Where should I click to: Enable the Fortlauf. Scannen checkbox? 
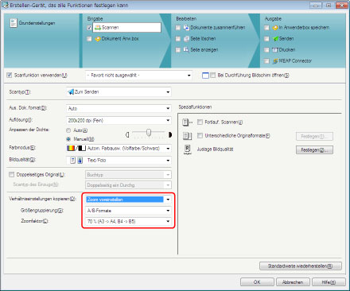pos(200,122)
